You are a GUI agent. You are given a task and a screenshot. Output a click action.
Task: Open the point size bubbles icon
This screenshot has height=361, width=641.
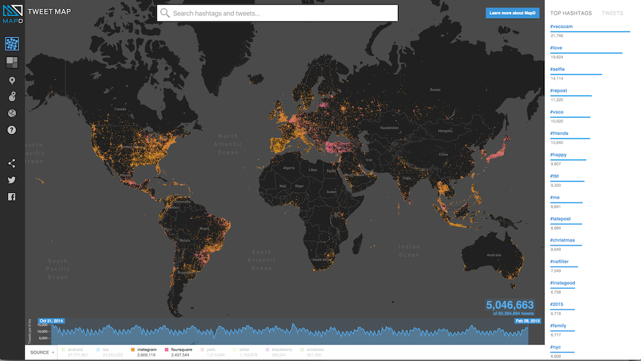click(12, 96)
